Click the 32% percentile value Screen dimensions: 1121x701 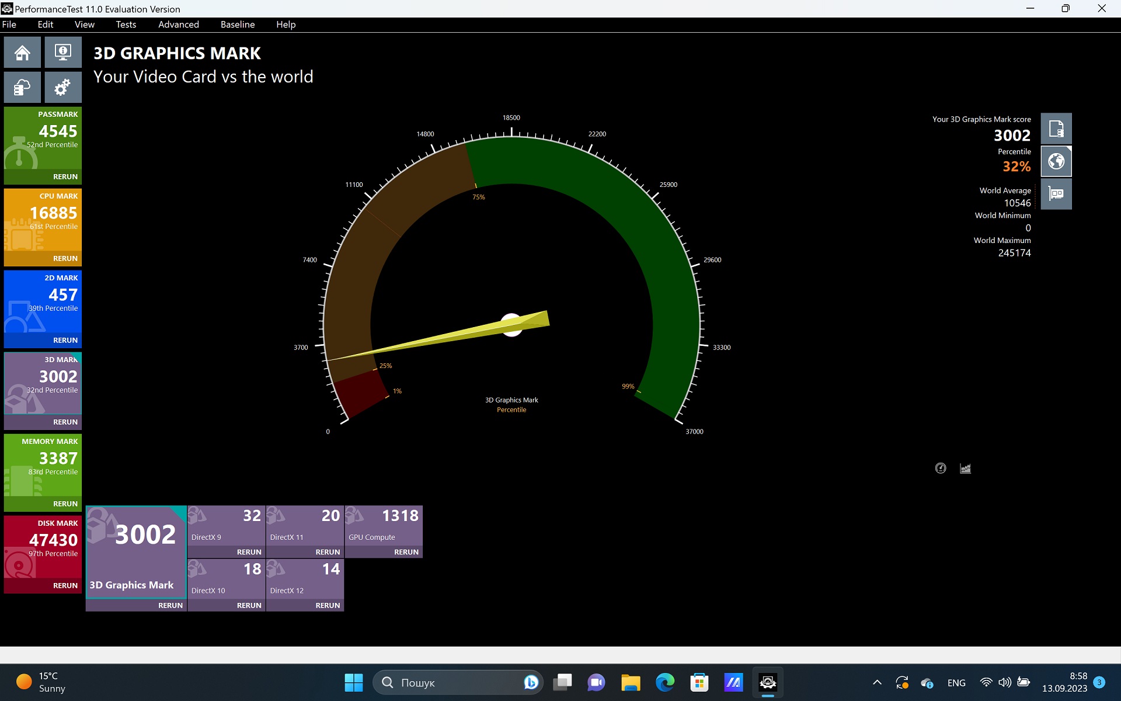pos(1016,166)
